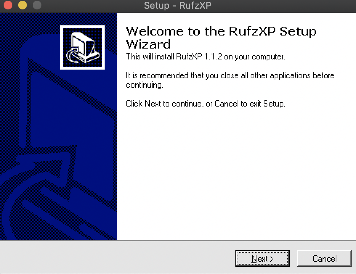Close the setup window with red button
The height and width of the screenshot is (274, 356).
[x=8, y=5]
